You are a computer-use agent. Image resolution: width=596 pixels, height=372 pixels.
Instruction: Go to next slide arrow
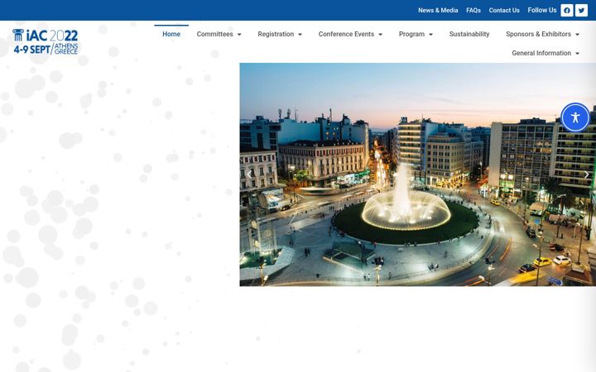coord(587,174)
